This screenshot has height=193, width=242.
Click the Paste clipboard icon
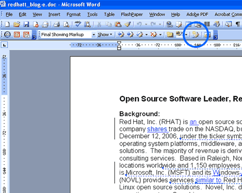pyautogui.click(x=118, y=24)
